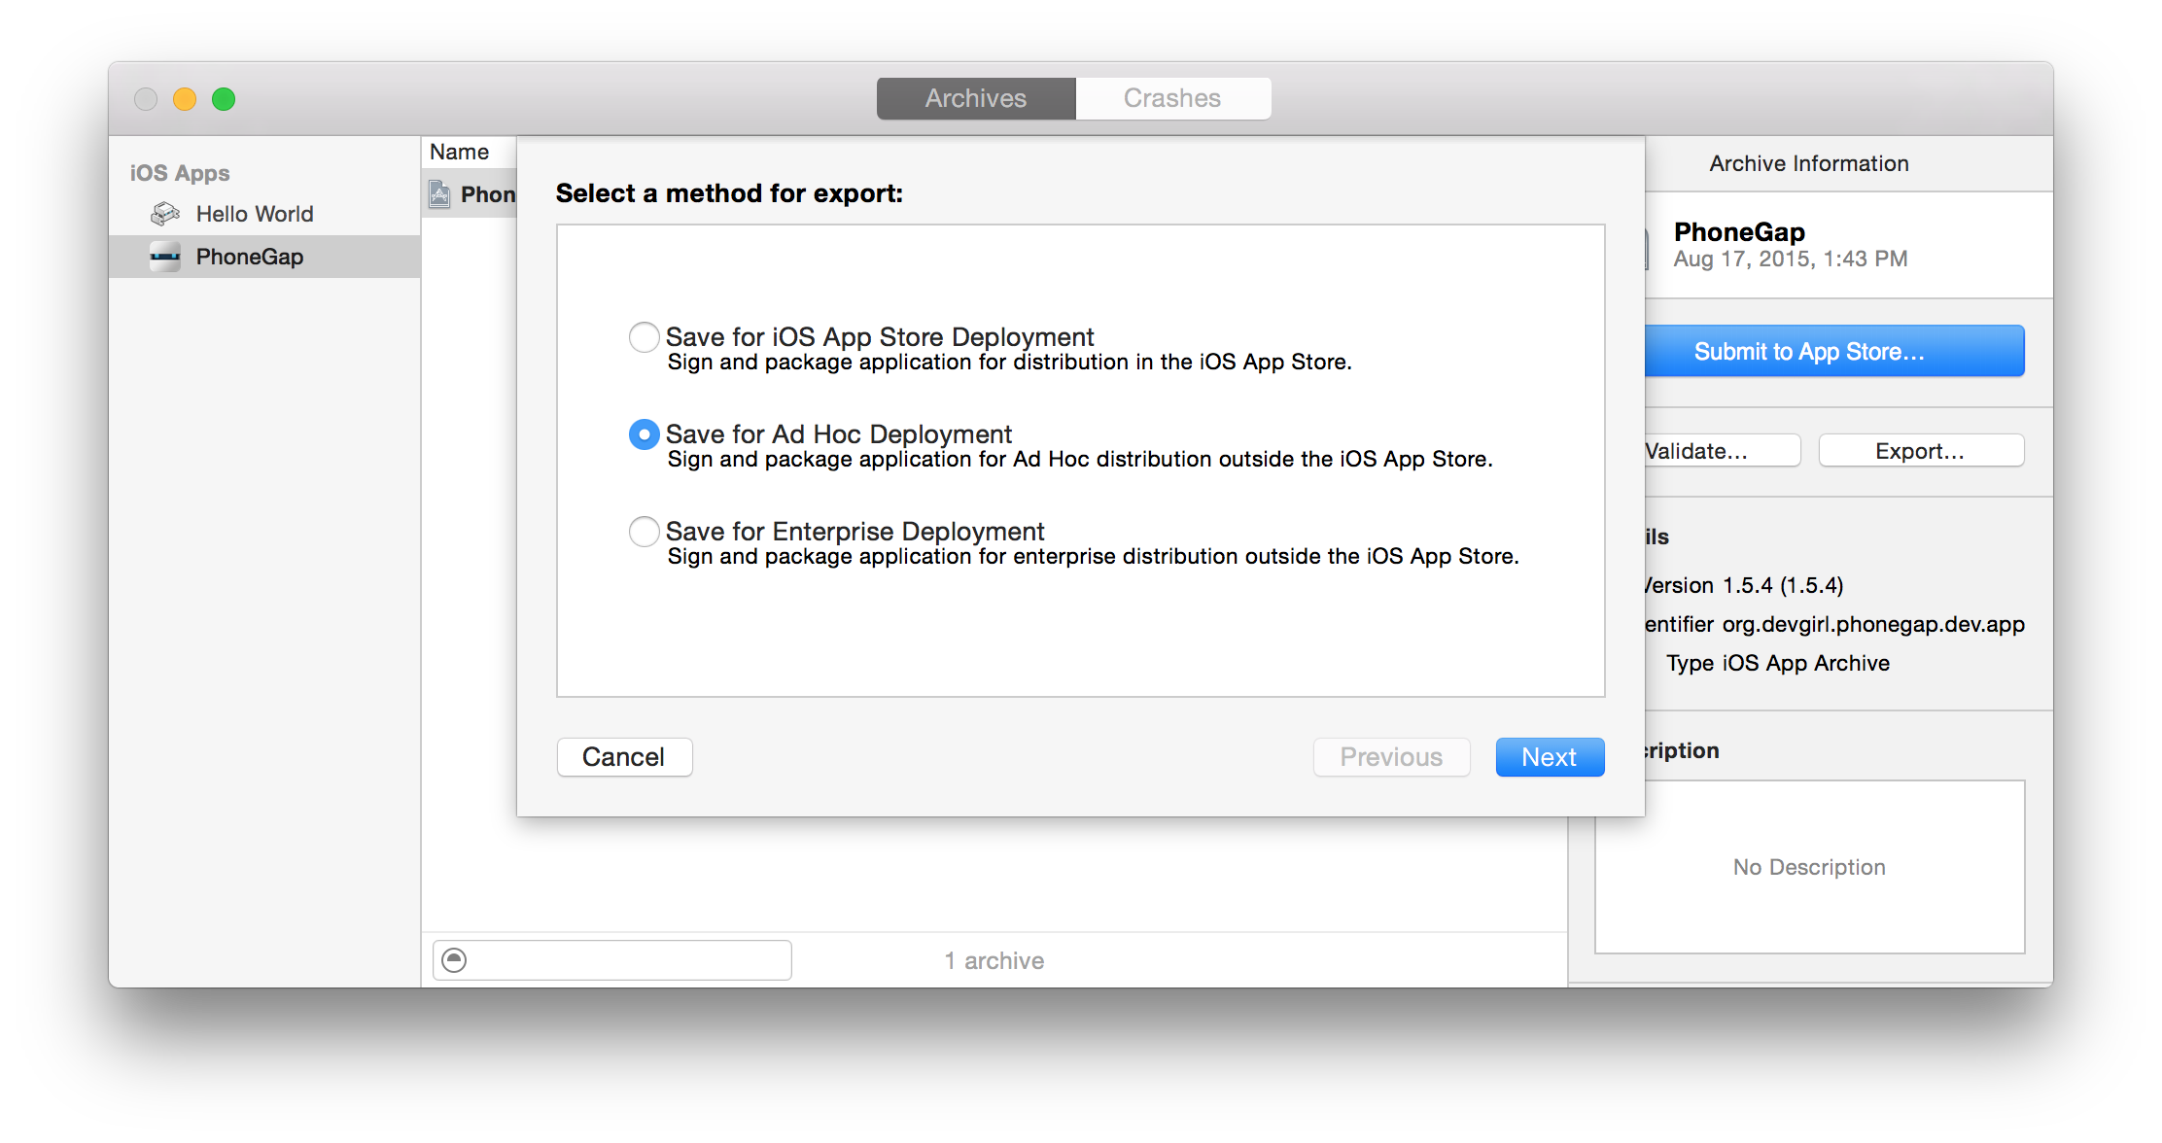Click the PhoneGap archive title in info panel
The width and height of the screenshot is (2162, 1143).
pyautogui.click(x=1739, y=231)
